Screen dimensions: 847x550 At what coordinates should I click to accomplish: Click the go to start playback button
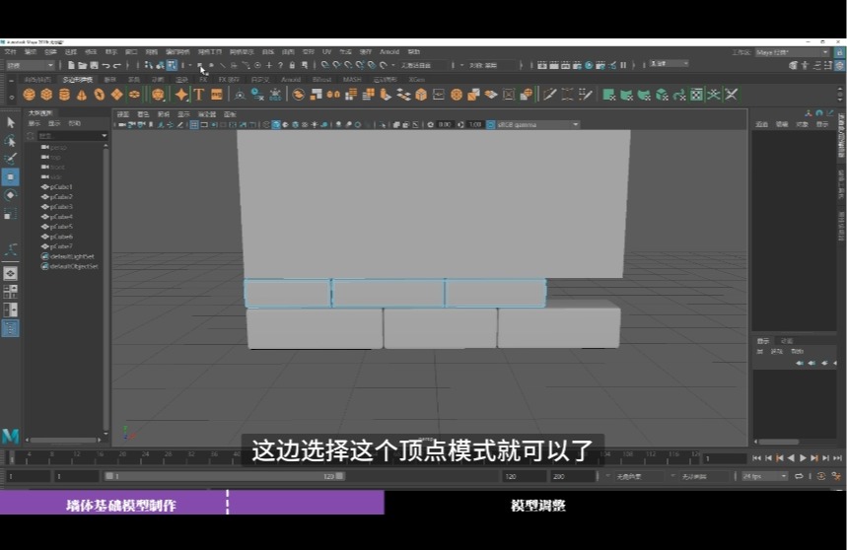(x=756, y=458)
